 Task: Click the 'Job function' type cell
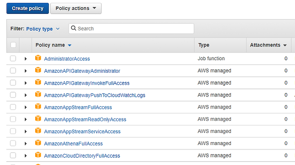pos(211,58)
